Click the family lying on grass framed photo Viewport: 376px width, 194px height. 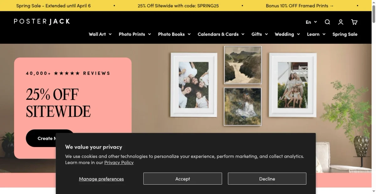(194, 85)
